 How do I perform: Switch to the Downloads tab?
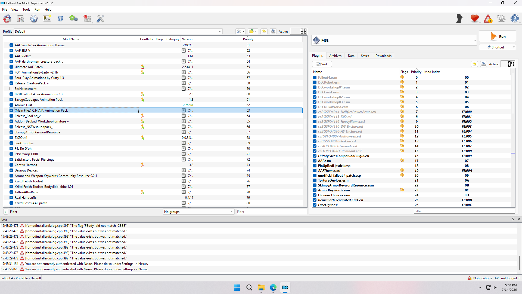tap(383, 56)
